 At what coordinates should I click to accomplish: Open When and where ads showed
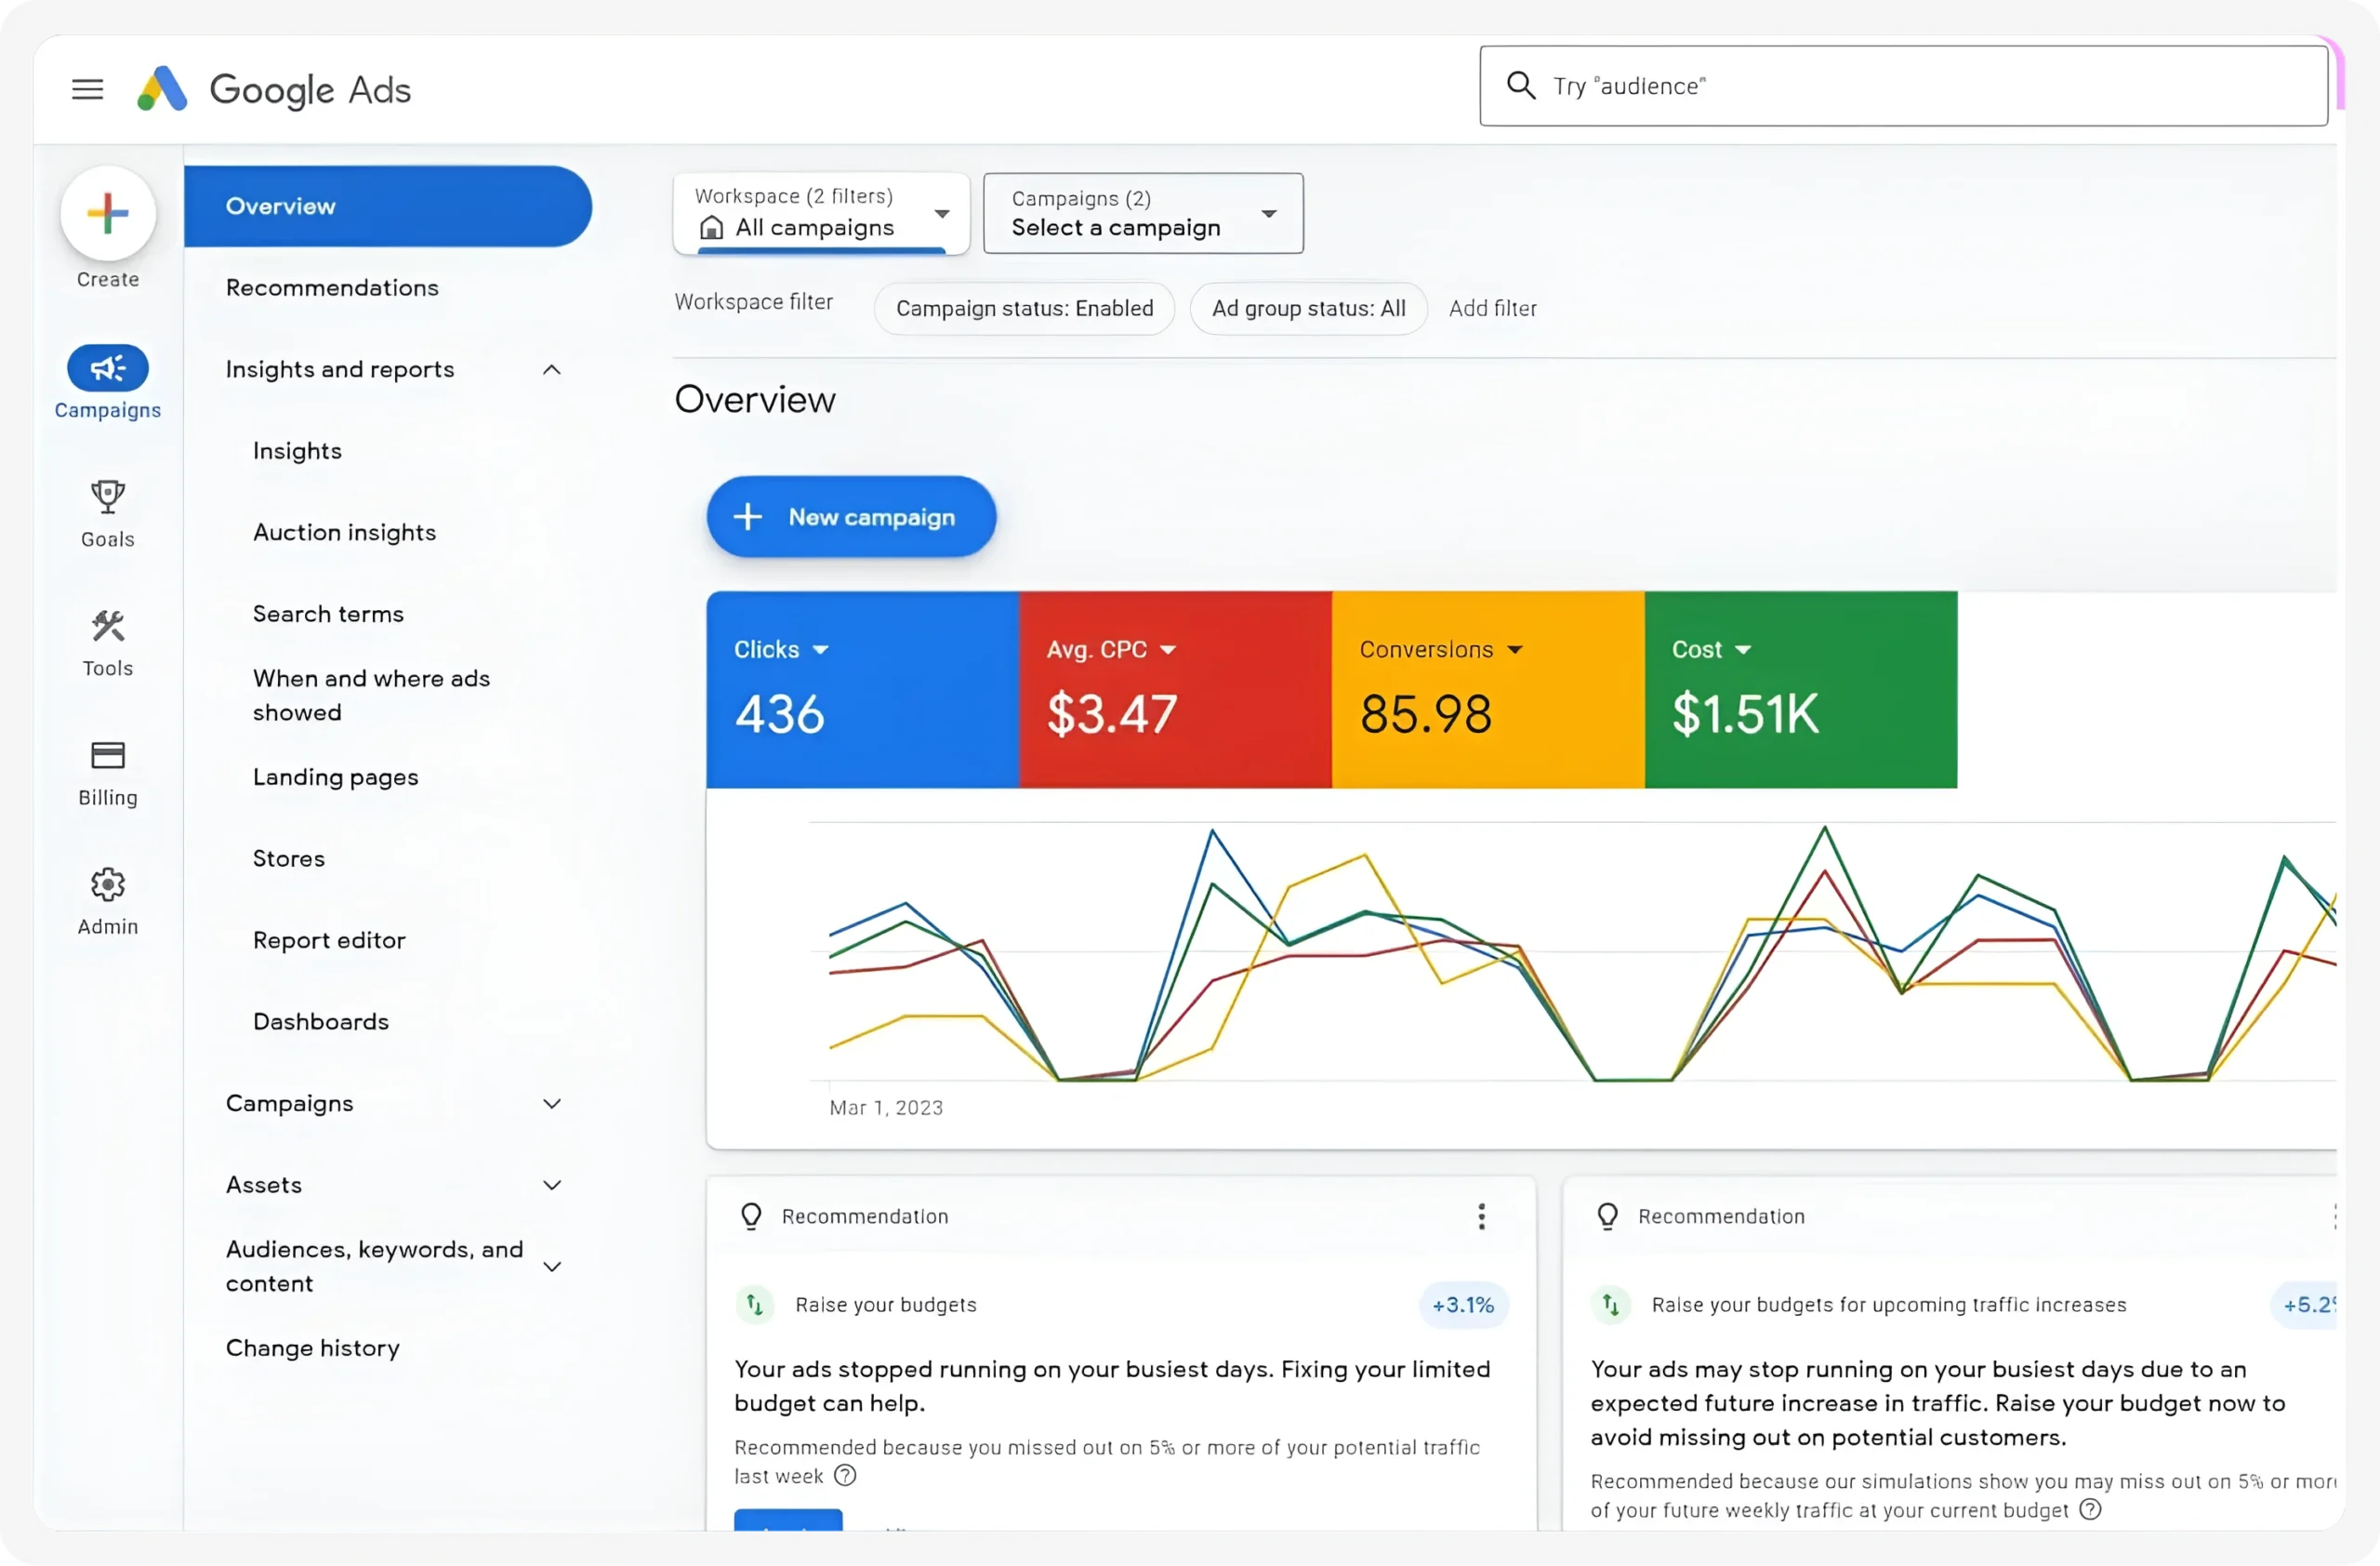[x=371, y=695]
